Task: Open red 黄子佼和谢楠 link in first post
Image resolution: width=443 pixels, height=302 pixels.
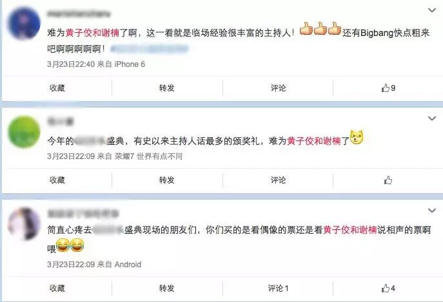Action: coord(92,33)
